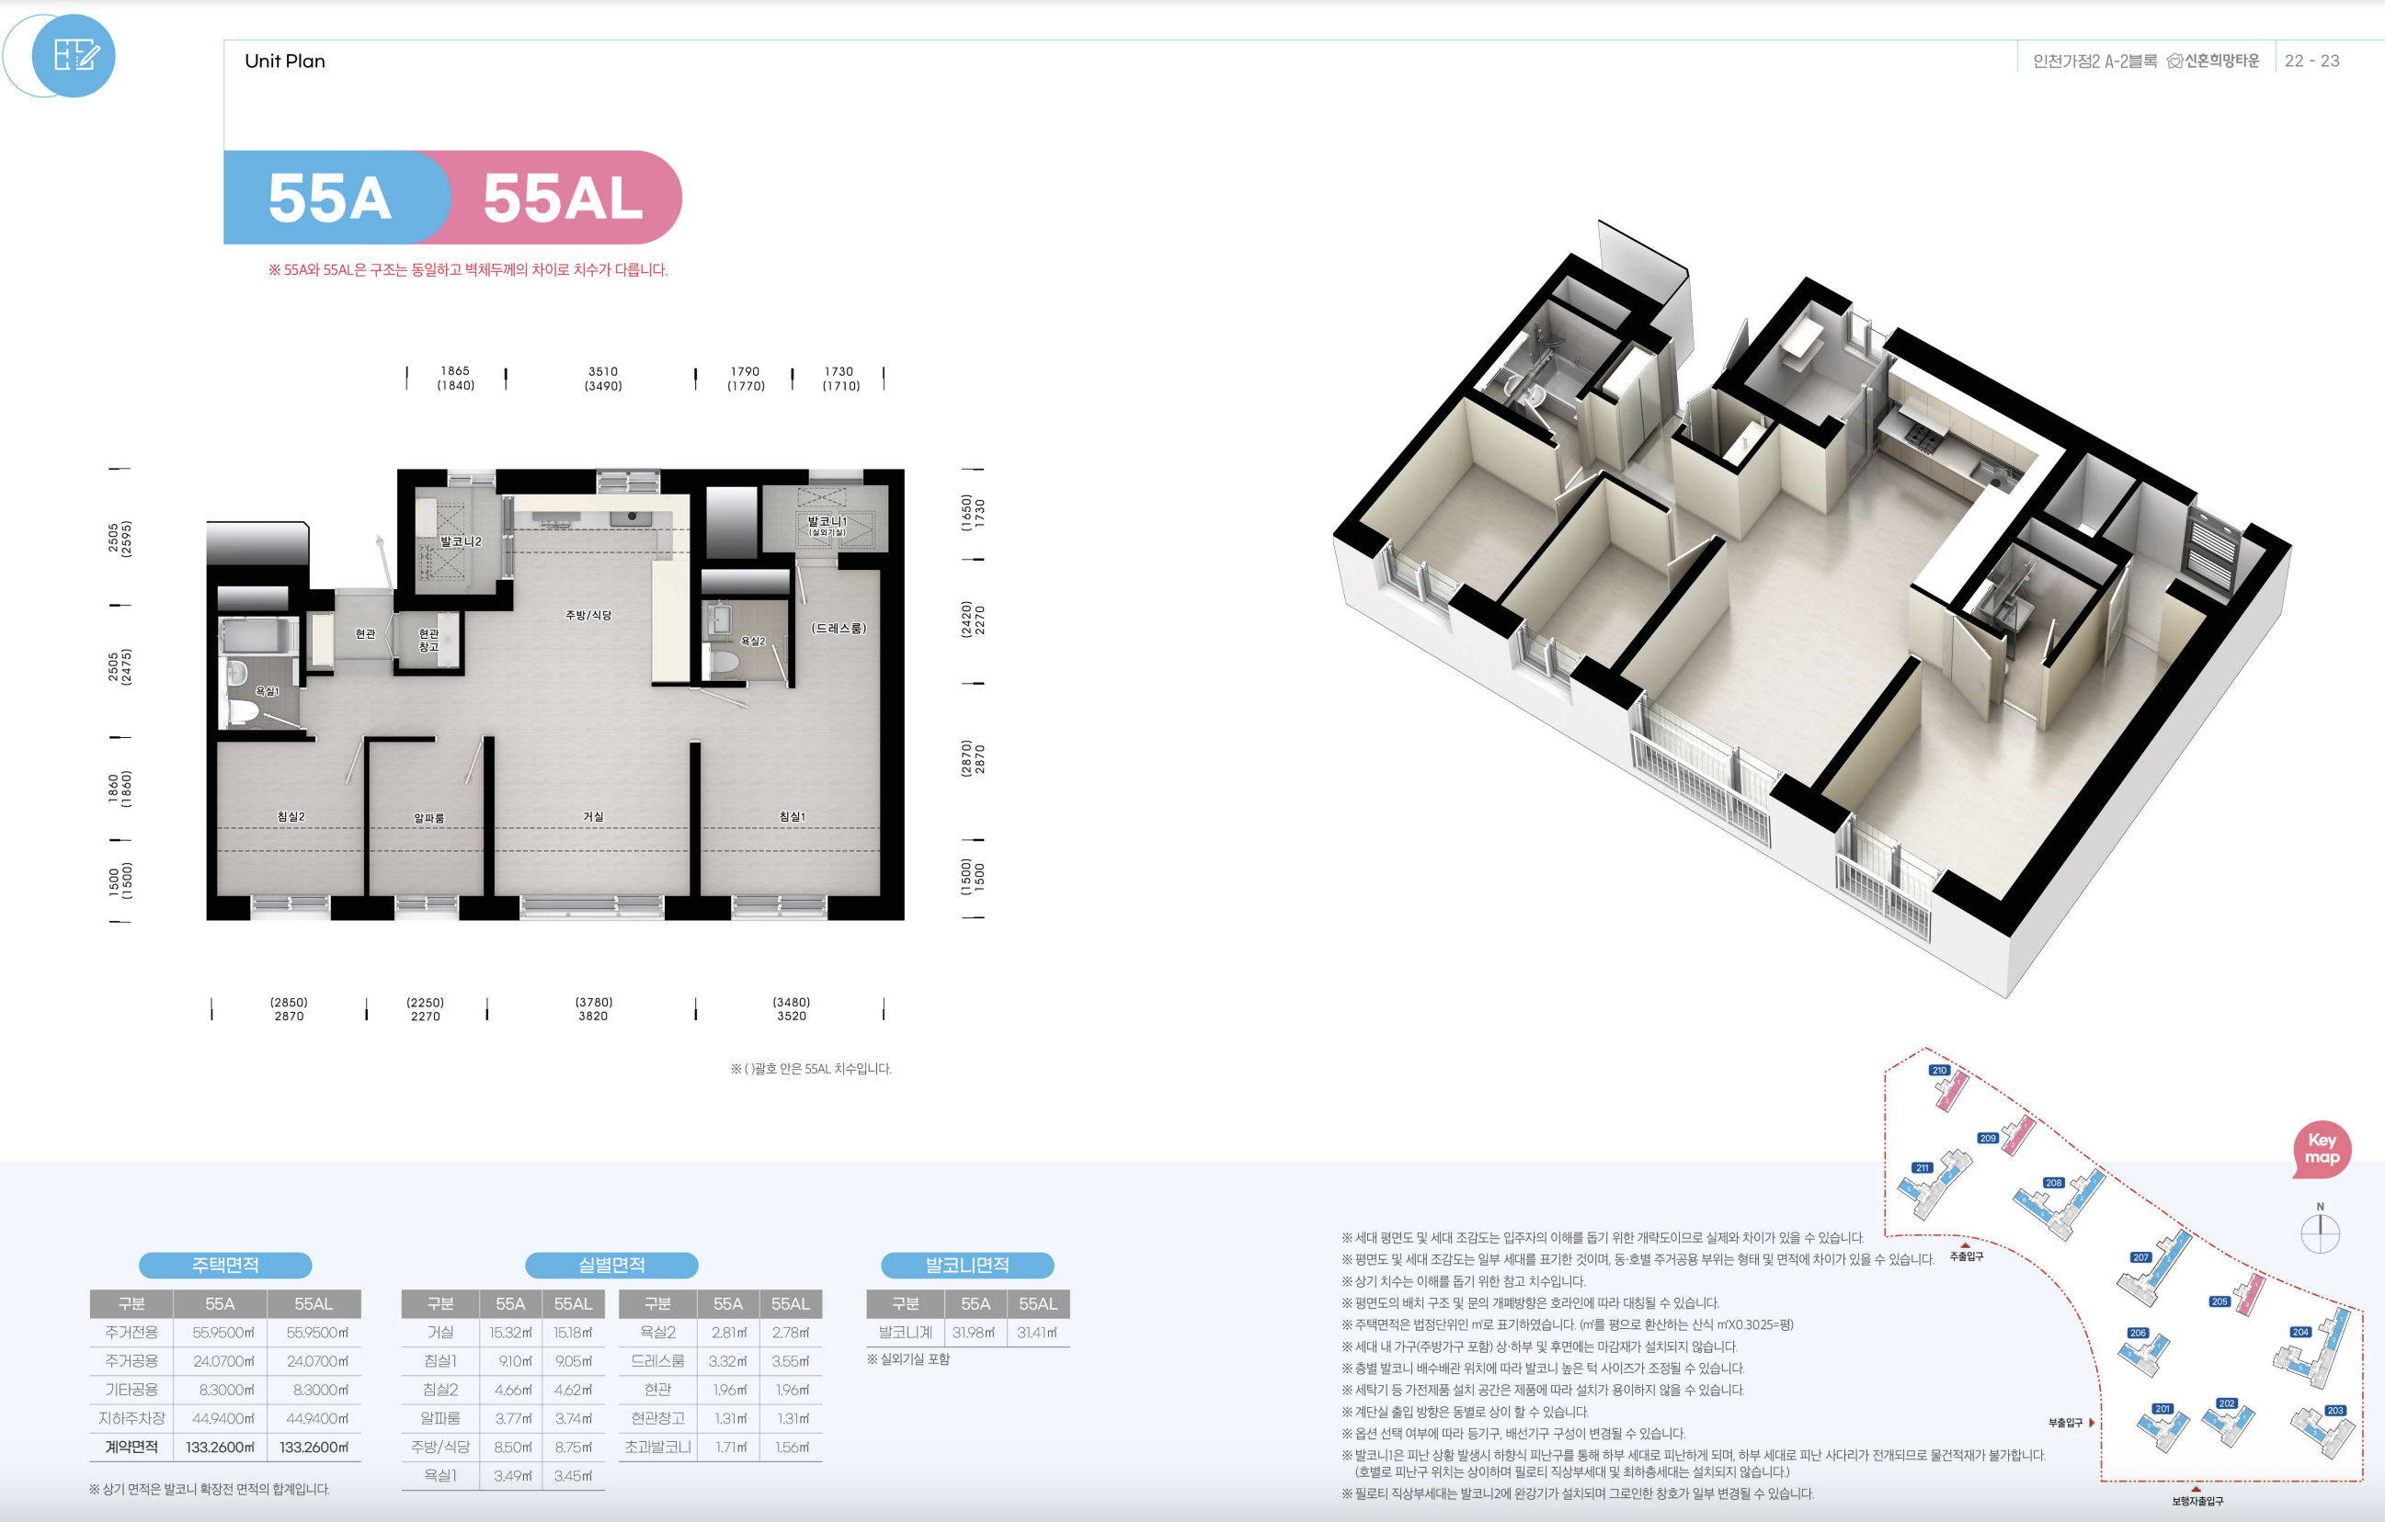Click the pink Key map badge
This screenshot has height=1522, width=2385.
pyautogui.click(x=2322, y=1149)
